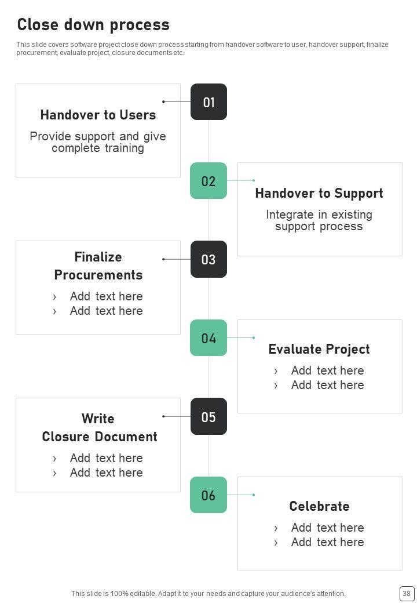
Task: Click first 'Add text here' under Finalize Procurements
Action: (x=106, y=296)
